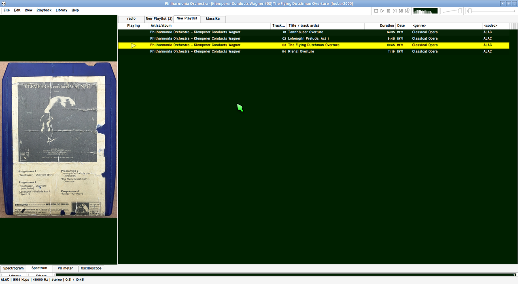The image size is (518, 284).
Task: Click the seekbar slider track
Action: 491,11
